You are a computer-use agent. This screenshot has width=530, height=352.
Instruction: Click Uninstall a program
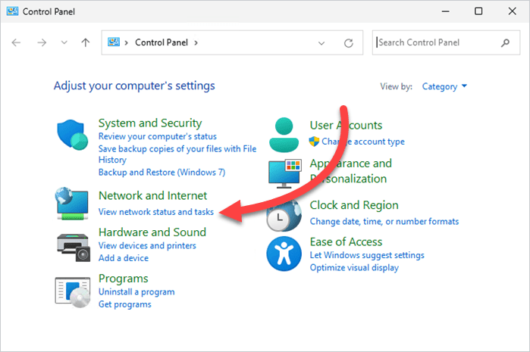(x=136, y=291)
